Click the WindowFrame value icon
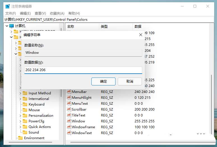The image size is (217, 147). [x=69, y=127]
